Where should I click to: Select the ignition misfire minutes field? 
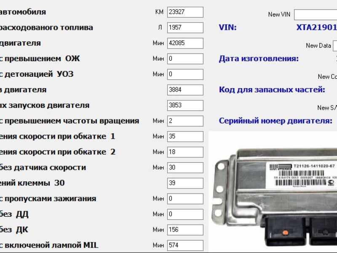coord(185,199)
